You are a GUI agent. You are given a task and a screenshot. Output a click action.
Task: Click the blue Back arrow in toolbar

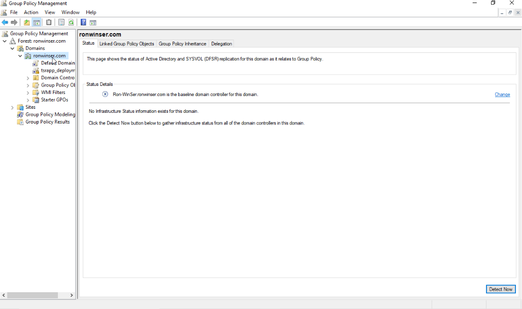coord(5,22)
